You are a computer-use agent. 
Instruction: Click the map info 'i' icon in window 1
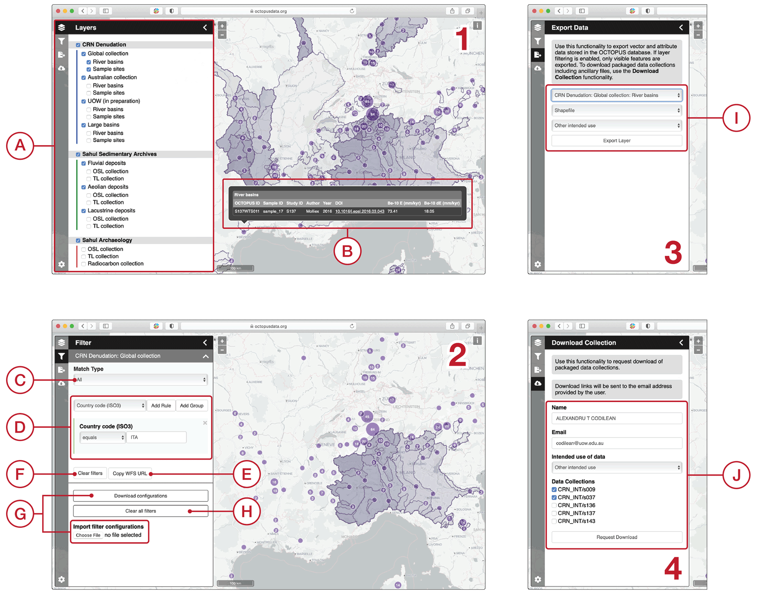point(477,26)
